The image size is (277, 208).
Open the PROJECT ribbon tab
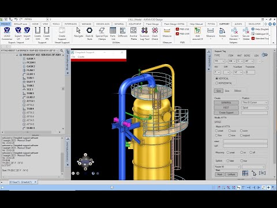(x=5, y=24)
